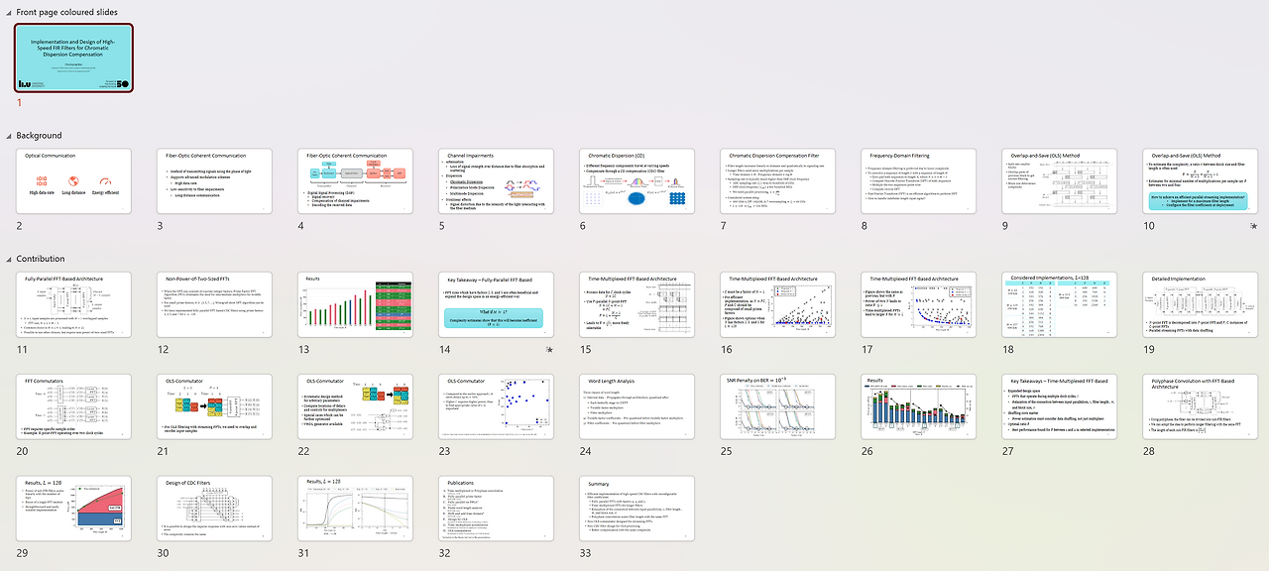Select the 'Background' section title
This screenshot has width=1269, height=571.
[x=39, y=135]
